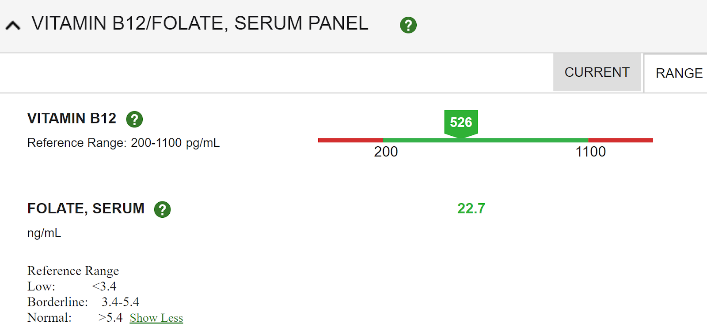Open help icon beside Serum Panel title
Image resolution: width=707 pixels, height=331 pixels.
coord(408,25)
